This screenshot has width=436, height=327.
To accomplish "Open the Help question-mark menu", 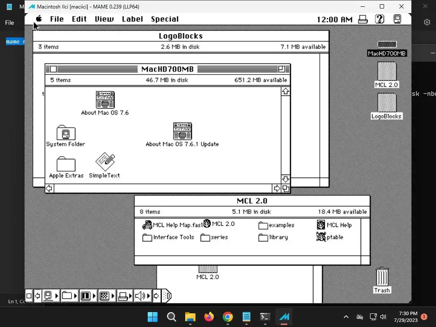I will click(x=379, y=19).
